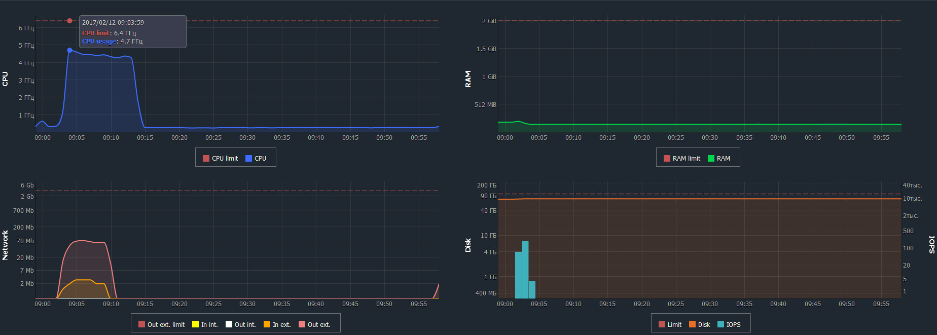Click the 6 ГГц label on CPU axis
The width and height of the screenshot is (937, 335).
[26, 28]
